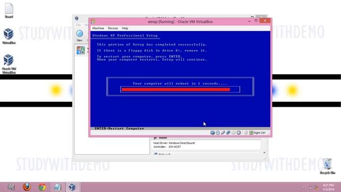
Task: Click 'Windows XP Professional Setup' heading
Action: tap(125, 36)
